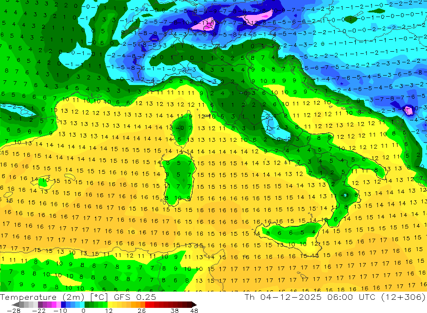Click the '[°C]' unit label
Viewport: 427px width, 313px height.
(99, 297)
